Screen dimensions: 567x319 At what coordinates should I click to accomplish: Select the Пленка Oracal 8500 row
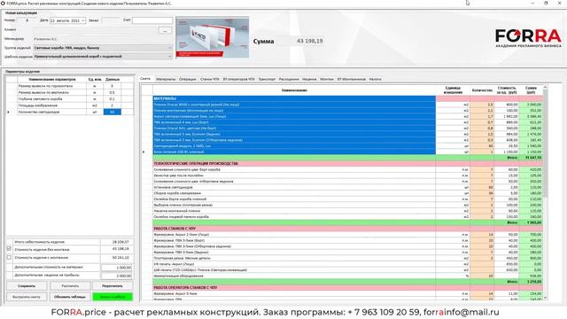click(x=347, y=105)
